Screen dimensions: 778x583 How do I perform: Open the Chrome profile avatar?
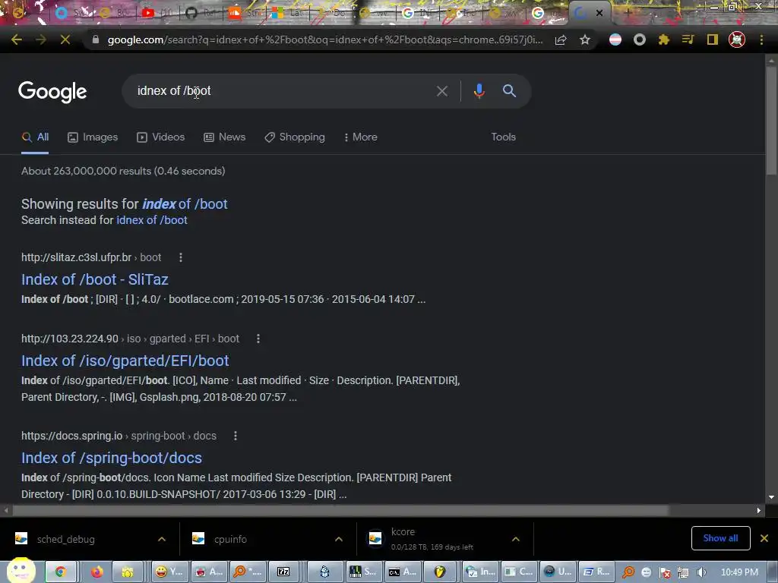(737, 39)
